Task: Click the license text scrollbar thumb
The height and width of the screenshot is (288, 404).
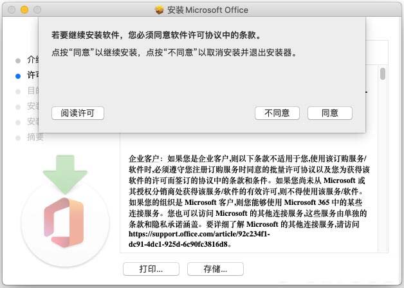Action: (x=383, y=73)
